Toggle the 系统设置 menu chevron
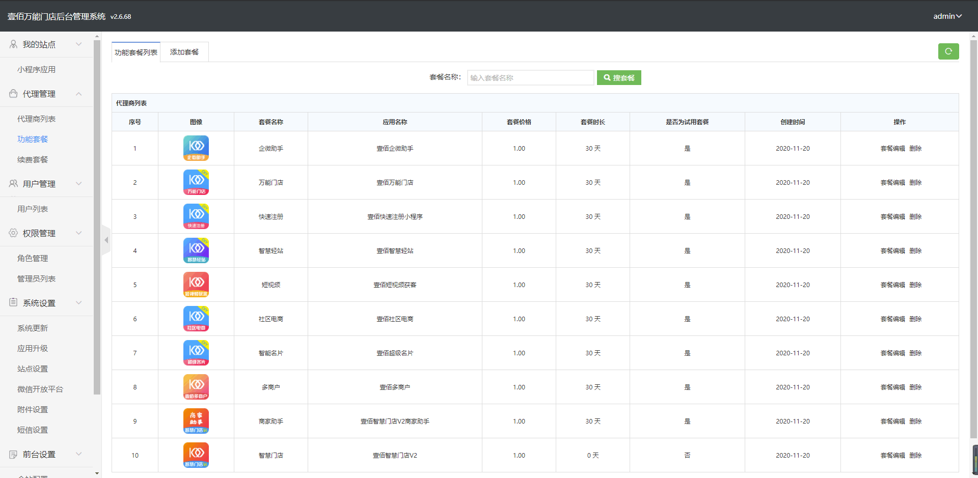Screen dimensions: 978x478 pos(79,302)
